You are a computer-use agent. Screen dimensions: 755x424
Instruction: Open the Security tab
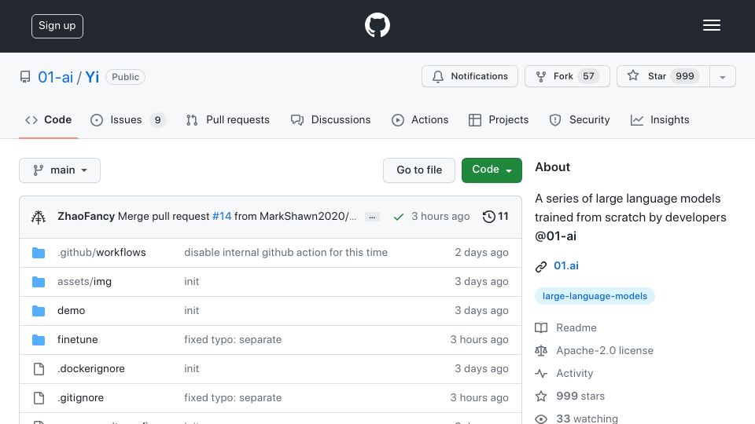(580, 119)
